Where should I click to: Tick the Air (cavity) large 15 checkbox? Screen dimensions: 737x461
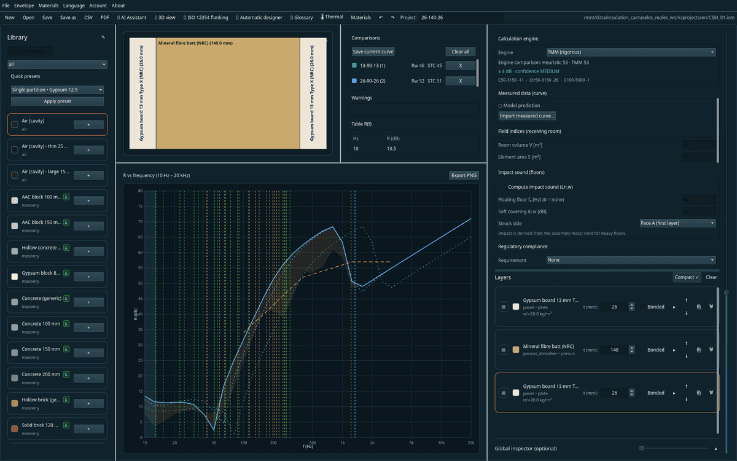coord(15,176)
